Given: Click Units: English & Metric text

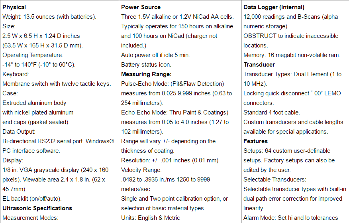Looking at the screenshot, I should coord(151,218).
